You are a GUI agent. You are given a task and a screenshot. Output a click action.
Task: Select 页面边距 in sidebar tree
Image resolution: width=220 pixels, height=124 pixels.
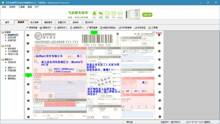[x=12, y=70]
